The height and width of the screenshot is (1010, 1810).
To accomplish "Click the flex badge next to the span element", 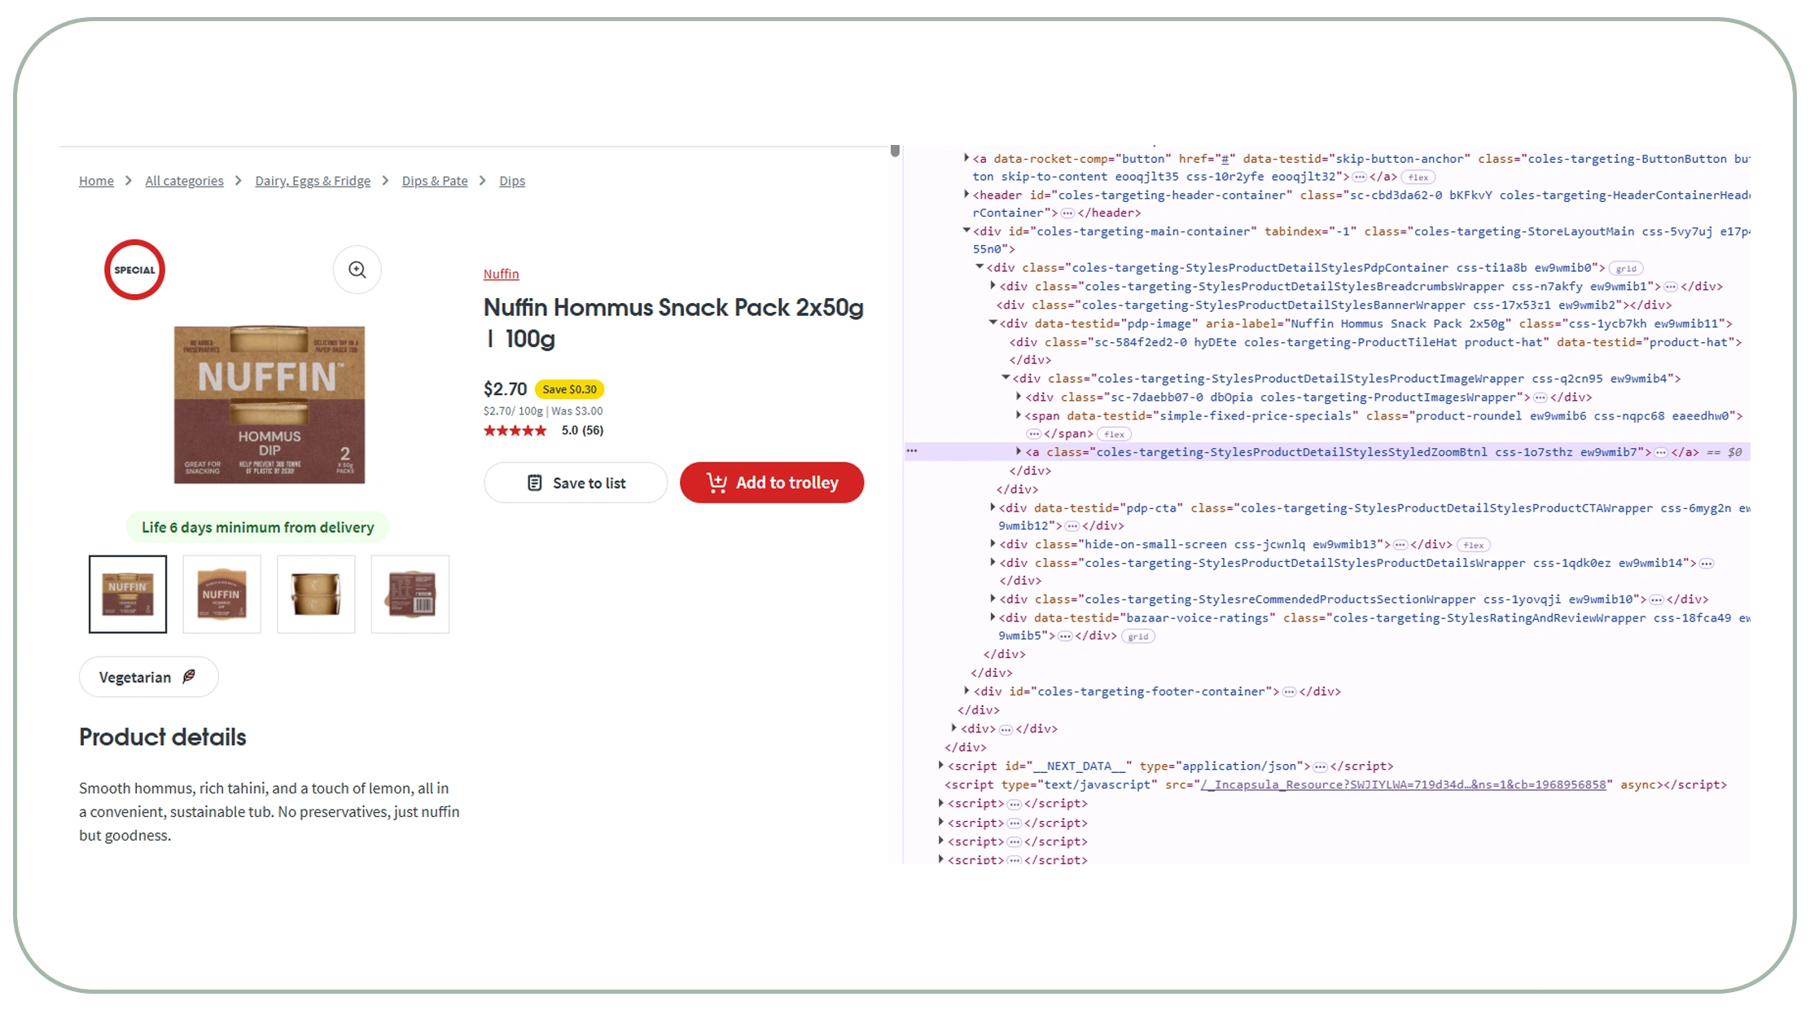I will point(1114,433).
